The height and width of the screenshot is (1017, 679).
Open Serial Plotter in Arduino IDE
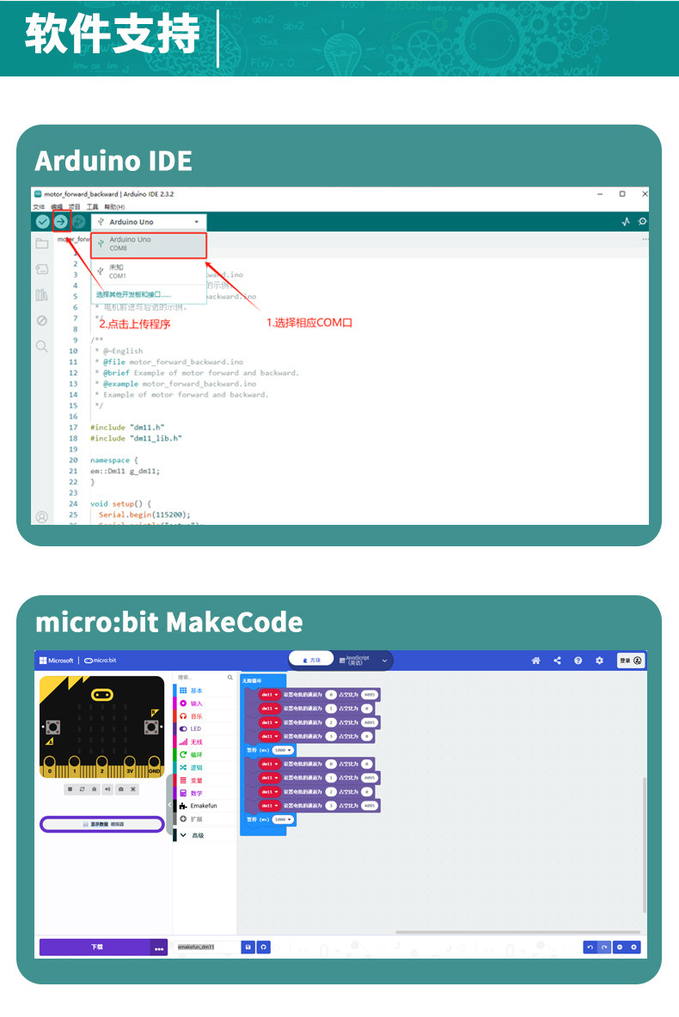[626, 222]
